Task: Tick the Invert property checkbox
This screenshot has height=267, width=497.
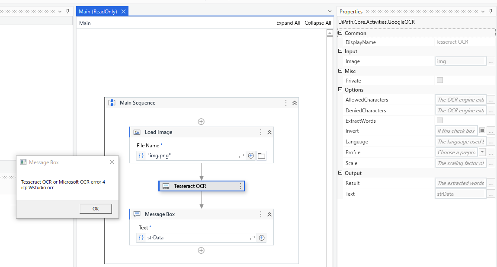Action: (x=482, y=130)
